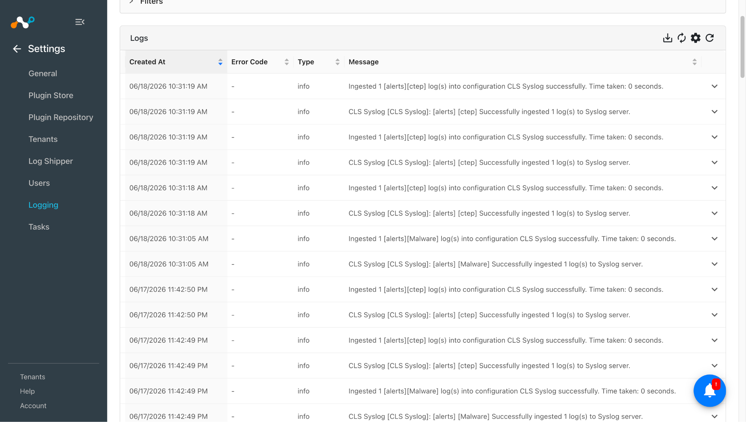Open General settings
Screen dimensions: 746x422
(43, 73)
